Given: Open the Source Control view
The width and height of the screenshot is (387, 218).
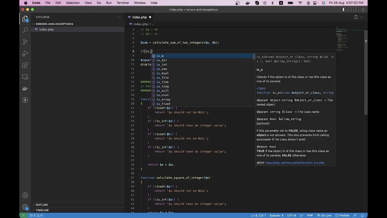Looking at the screenshot, I should pyautogui.click(x=25, y=42).
